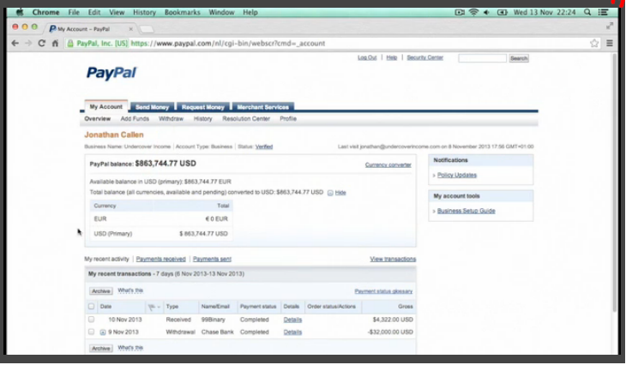Open macOS Spotlight search
The image size is (626, 365).
pos(587,12)
